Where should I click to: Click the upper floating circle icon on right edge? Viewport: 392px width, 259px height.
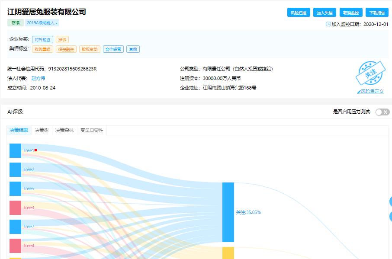[390, 200]
